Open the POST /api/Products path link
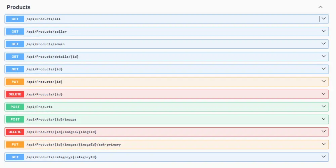Viewport: 336px width, 168px height. (x=39, y=107)
